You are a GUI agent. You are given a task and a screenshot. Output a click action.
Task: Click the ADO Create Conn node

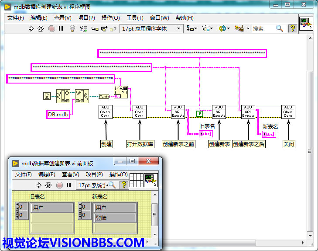click(x=106, y=112)
